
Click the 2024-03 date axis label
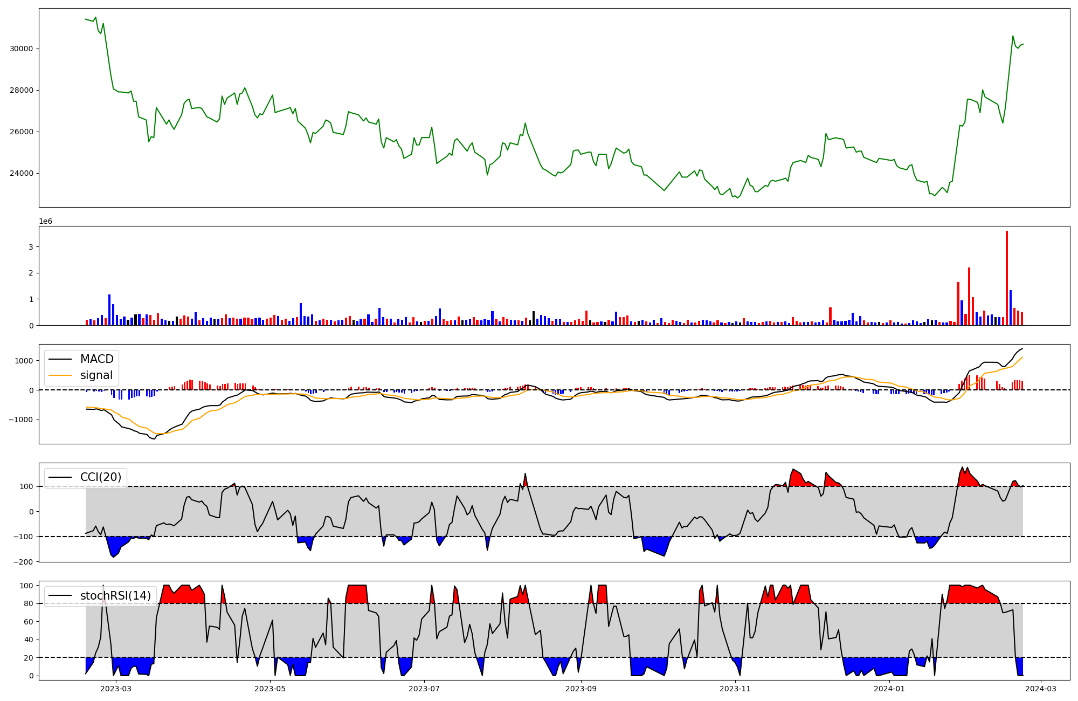pyautogui.click(x=1041, y=689)
